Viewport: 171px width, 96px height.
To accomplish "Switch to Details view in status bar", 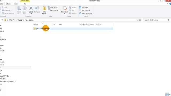I will [x=167, y=94].
